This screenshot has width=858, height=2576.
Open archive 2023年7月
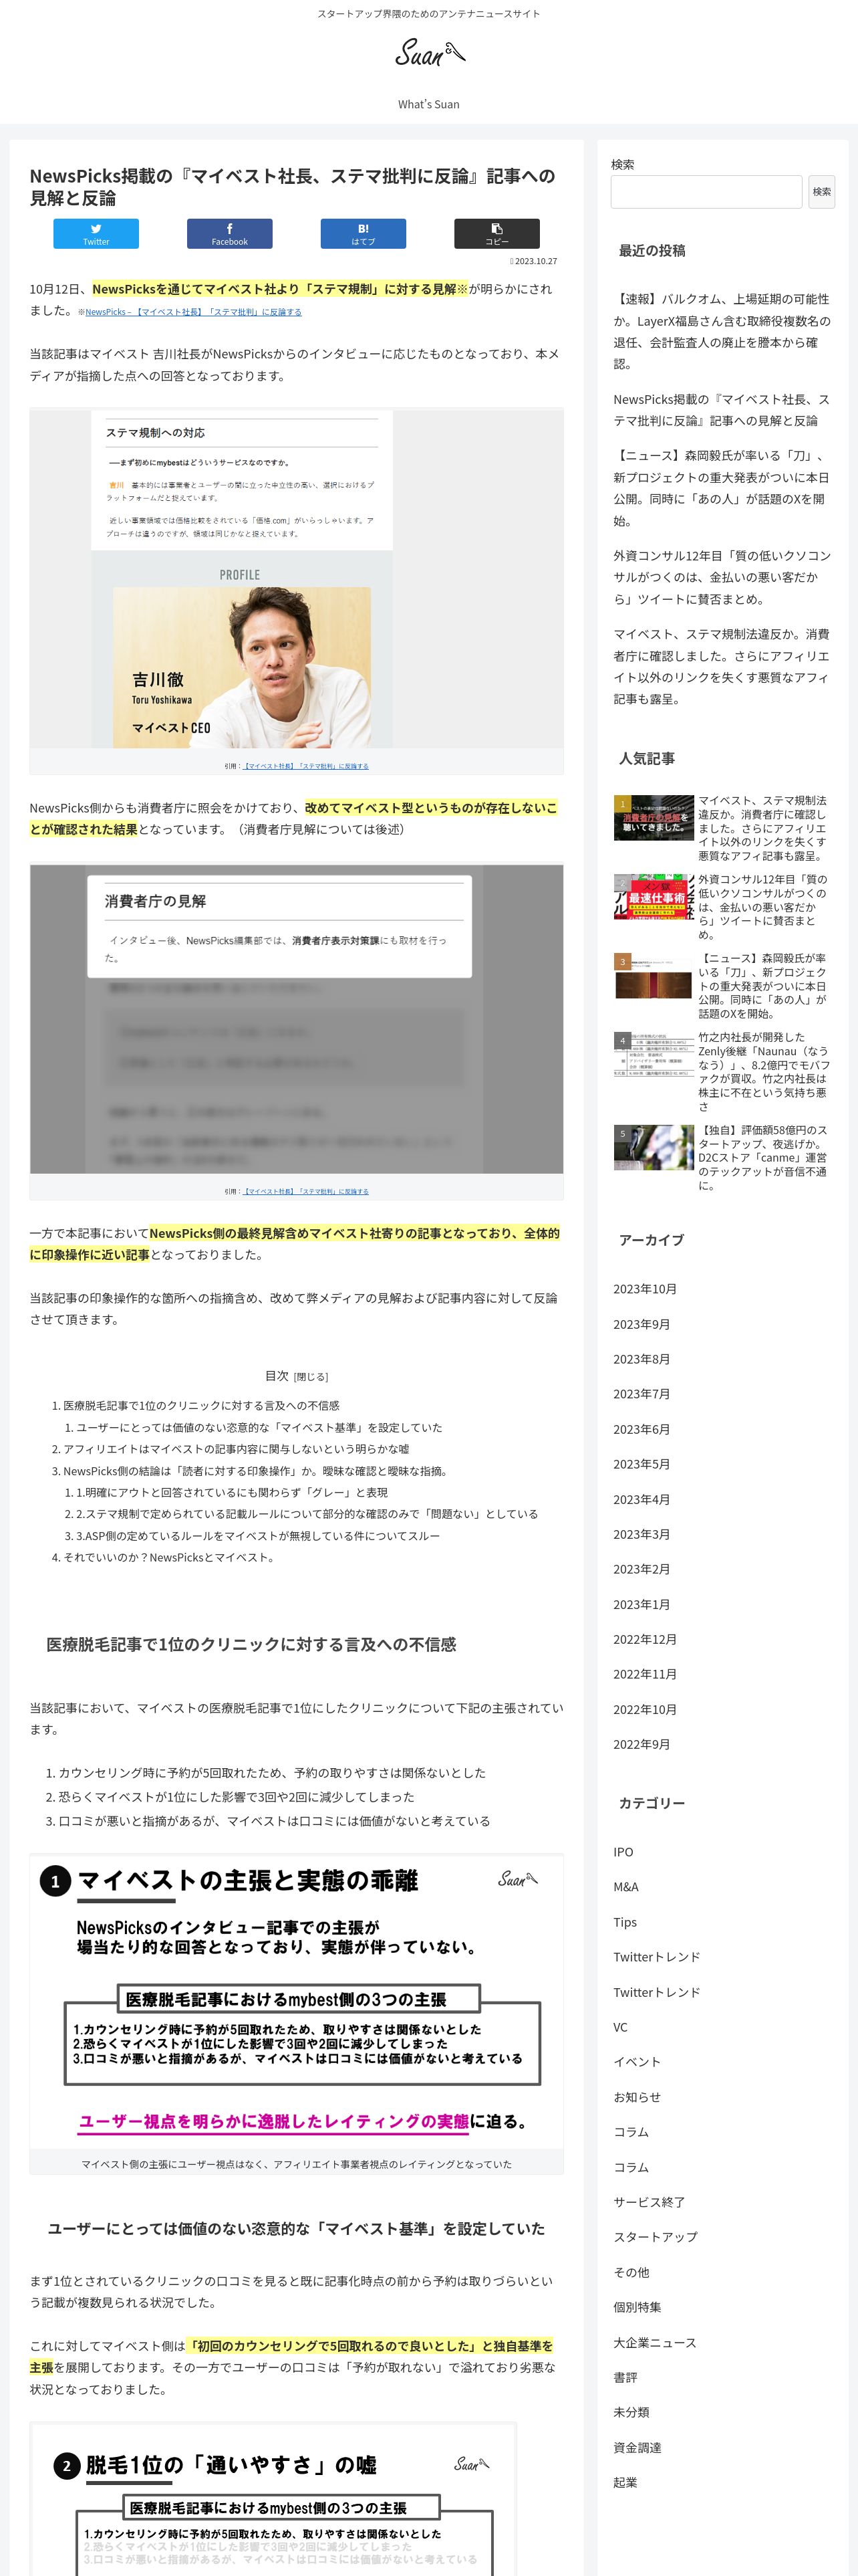pos(641,1394)
